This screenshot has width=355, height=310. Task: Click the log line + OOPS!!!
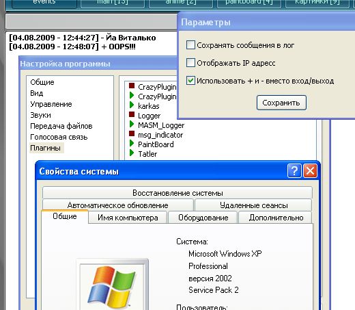coord(72,47)
